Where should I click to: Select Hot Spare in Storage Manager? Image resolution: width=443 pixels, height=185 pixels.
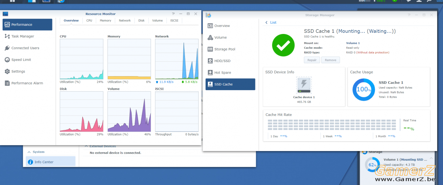click(x=230, y=73)
